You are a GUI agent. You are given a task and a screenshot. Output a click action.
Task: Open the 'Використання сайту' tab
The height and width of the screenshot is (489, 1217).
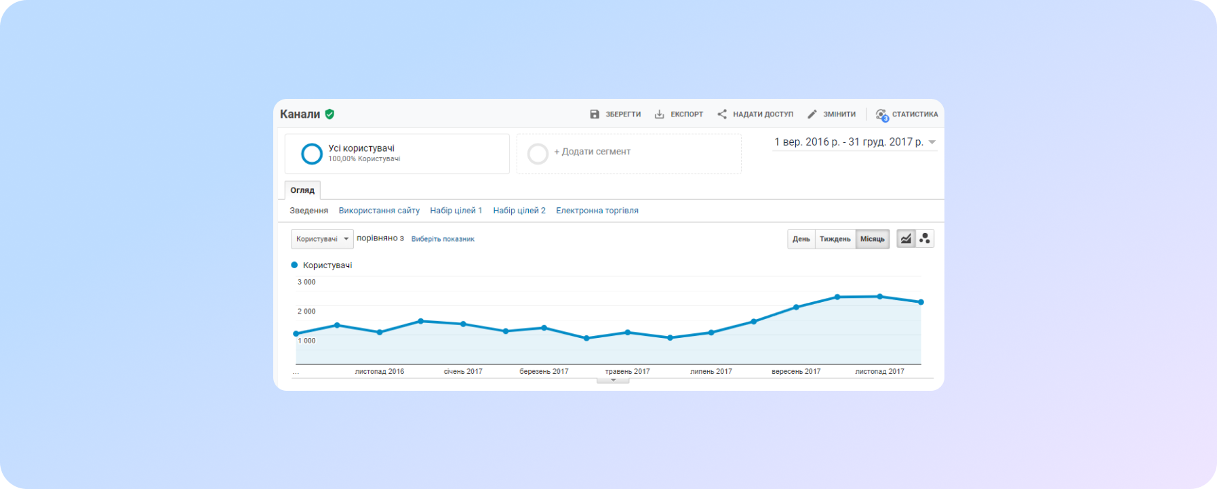[379, 211]
